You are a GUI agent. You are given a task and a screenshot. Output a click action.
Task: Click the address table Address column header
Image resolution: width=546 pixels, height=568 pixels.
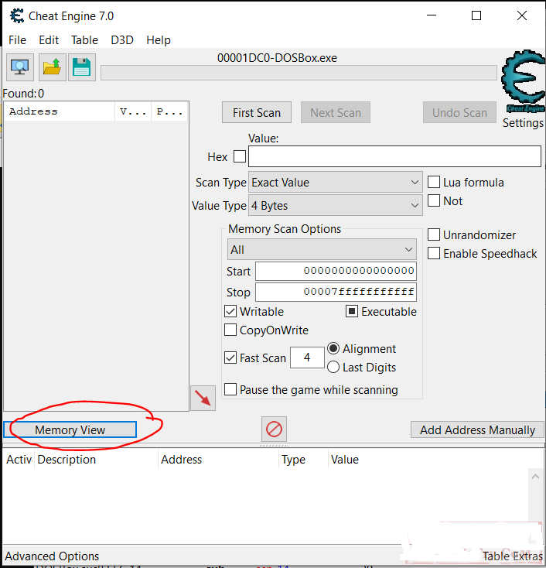click(218, 460)
